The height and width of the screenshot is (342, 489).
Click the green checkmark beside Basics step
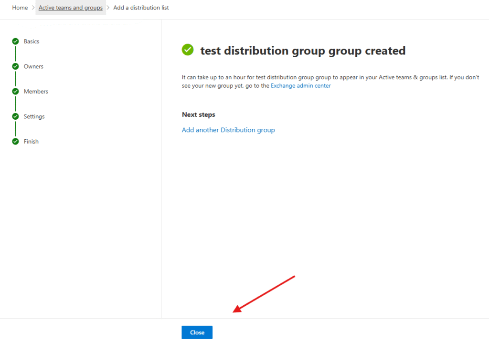(15, 41)
